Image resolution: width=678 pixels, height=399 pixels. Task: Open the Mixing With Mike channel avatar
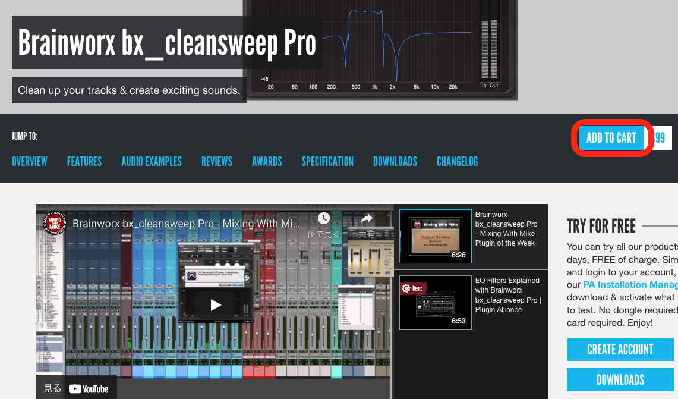point(55,224)
